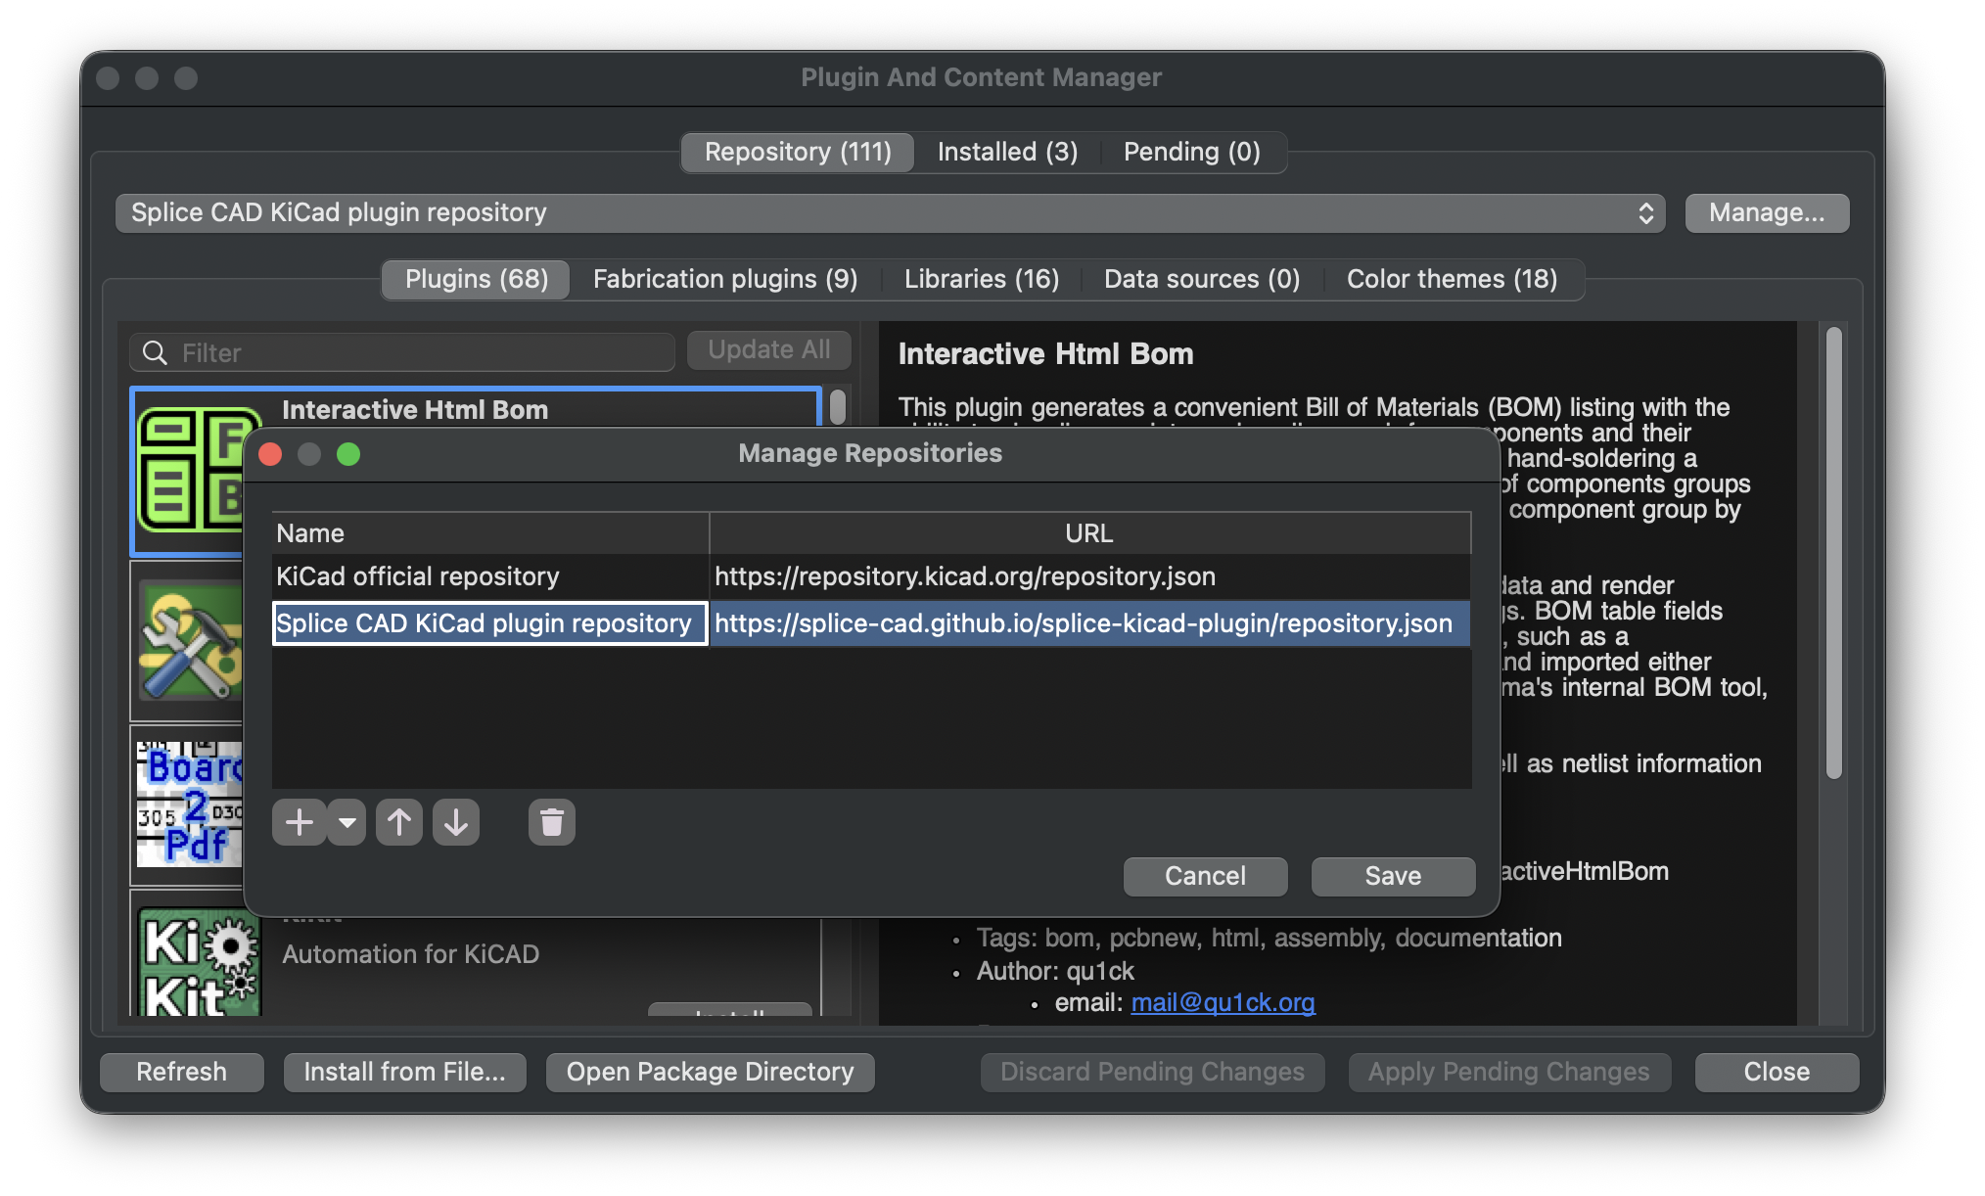The width and height of the screenshot is (1985, 1196).
Task: Select the Splice CAD repository name cell
Action: click(489, 623)
